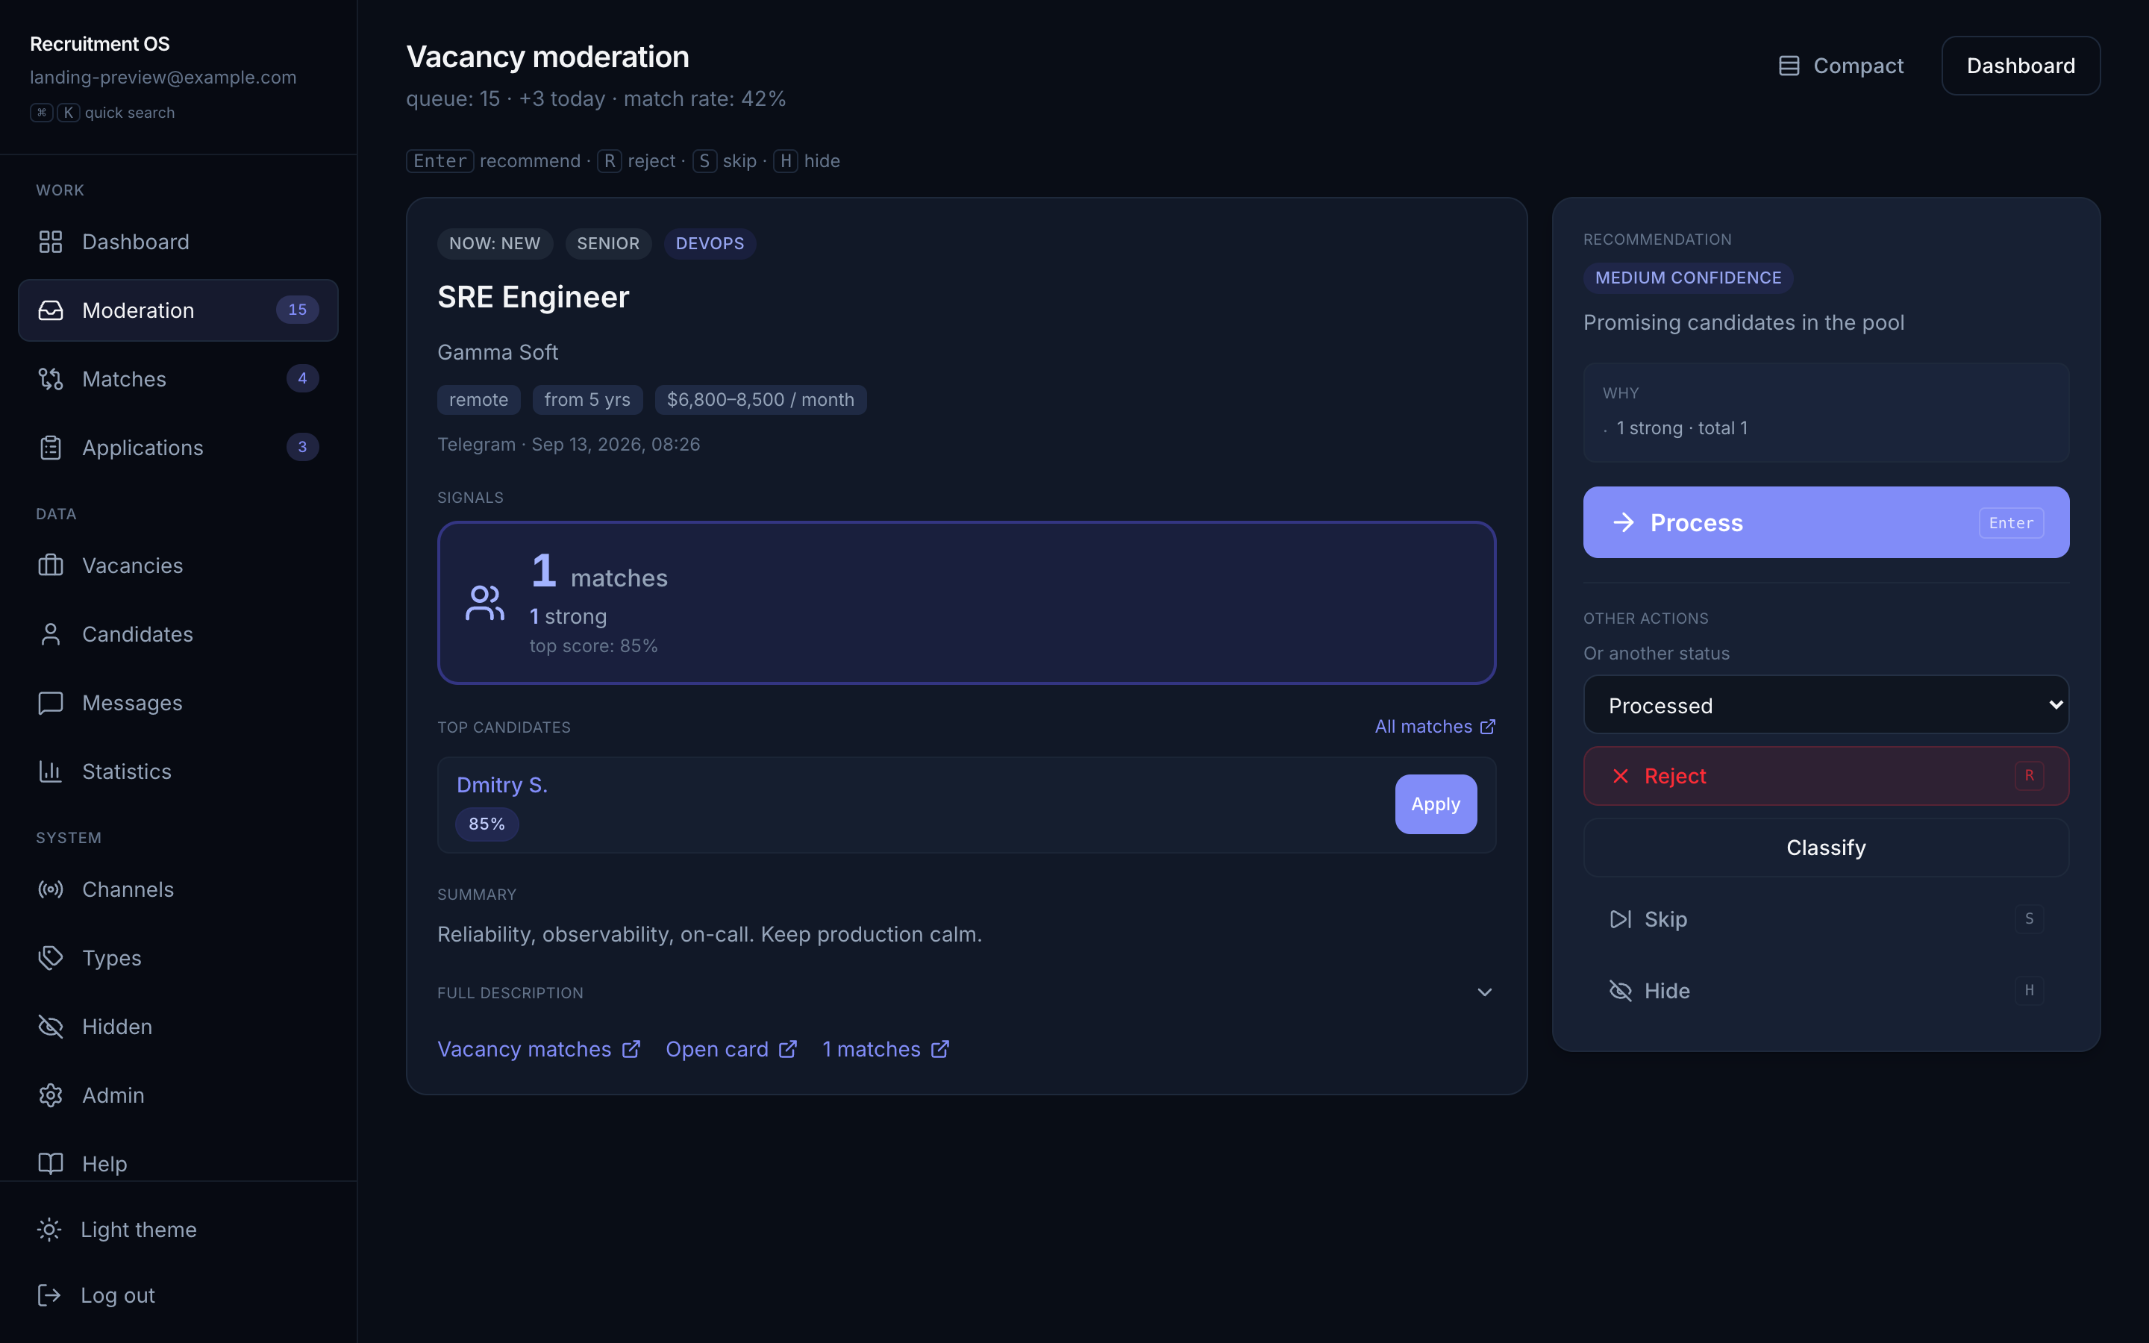Toggle Compact view mode
The image size is (2149, 1343).
(x=1841, y=66)
